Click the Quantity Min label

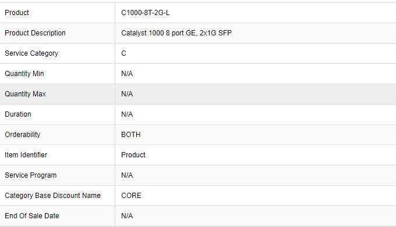(24, 74)
